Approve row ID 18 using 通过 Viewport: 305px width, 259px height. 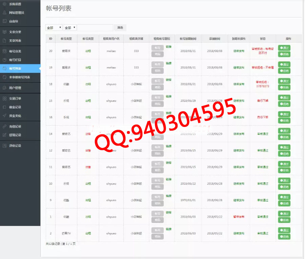click(x=284, y=81)
